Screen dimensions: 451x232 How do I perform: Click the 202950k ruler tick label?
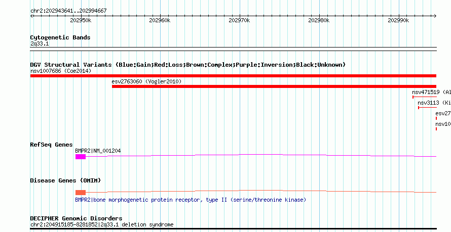pyautogui.click(x=81, y=20)
